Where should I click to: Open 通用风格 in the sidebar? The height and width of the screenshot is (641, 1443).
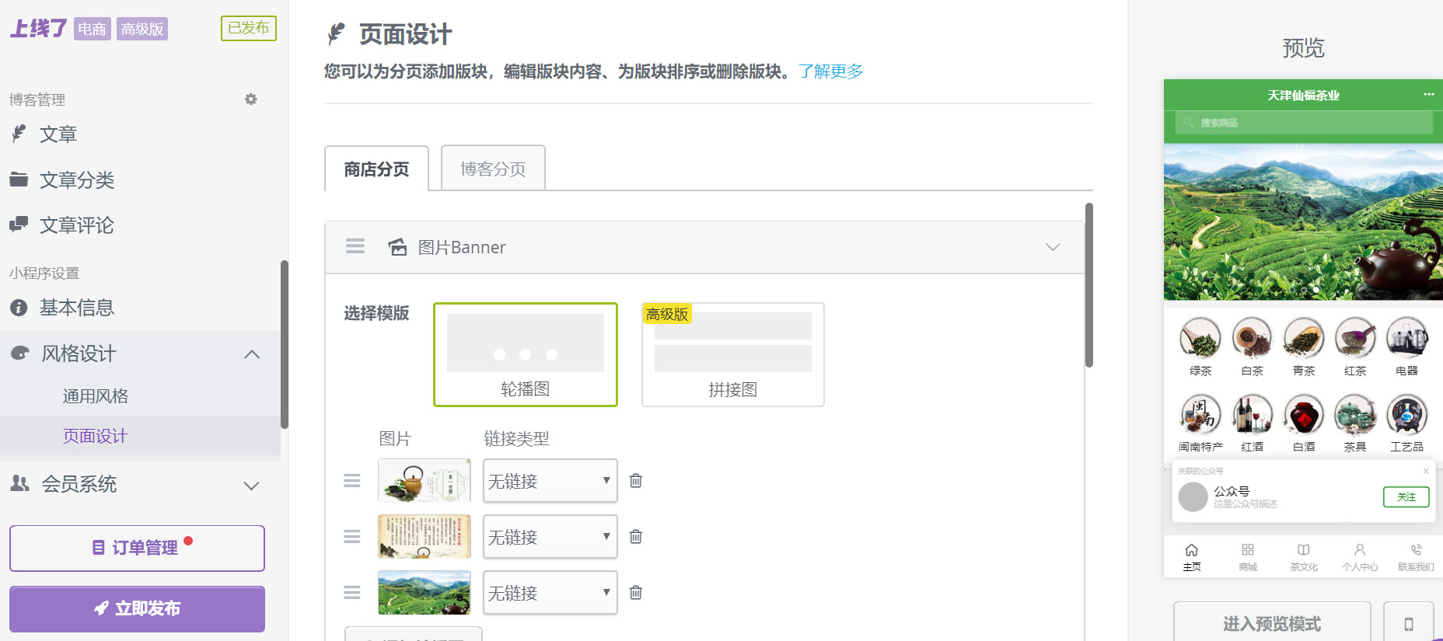96,396
